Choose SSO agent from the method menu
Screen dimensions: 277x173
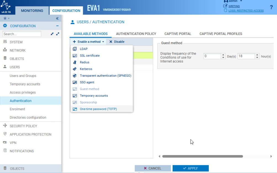pos(102,82)
